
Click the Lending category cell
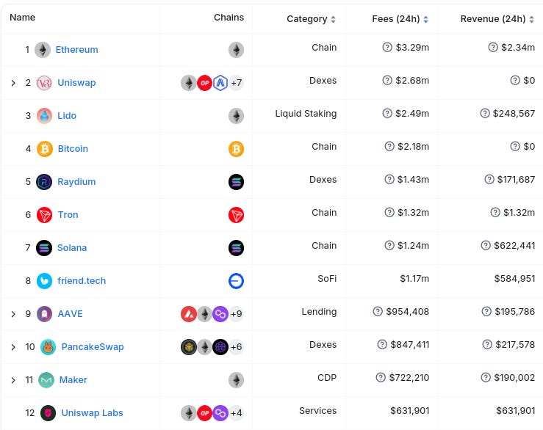tap(319, 312)
